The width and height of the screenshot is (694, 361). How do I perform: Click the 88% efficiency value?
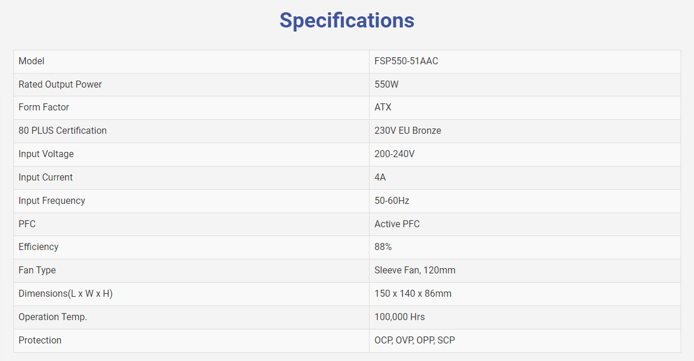pyautogui.click(x=383, y=247)
